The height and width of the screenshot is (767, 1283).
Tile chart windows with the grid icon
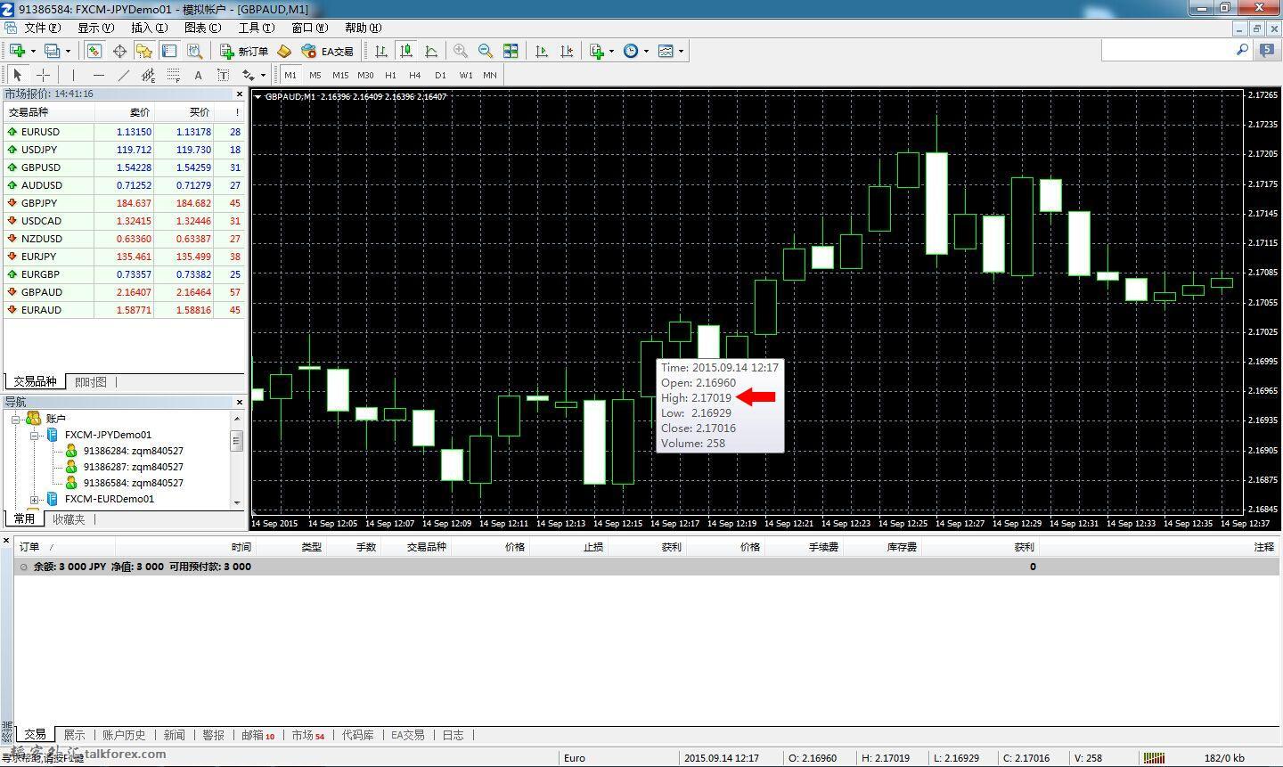[511, 51]
